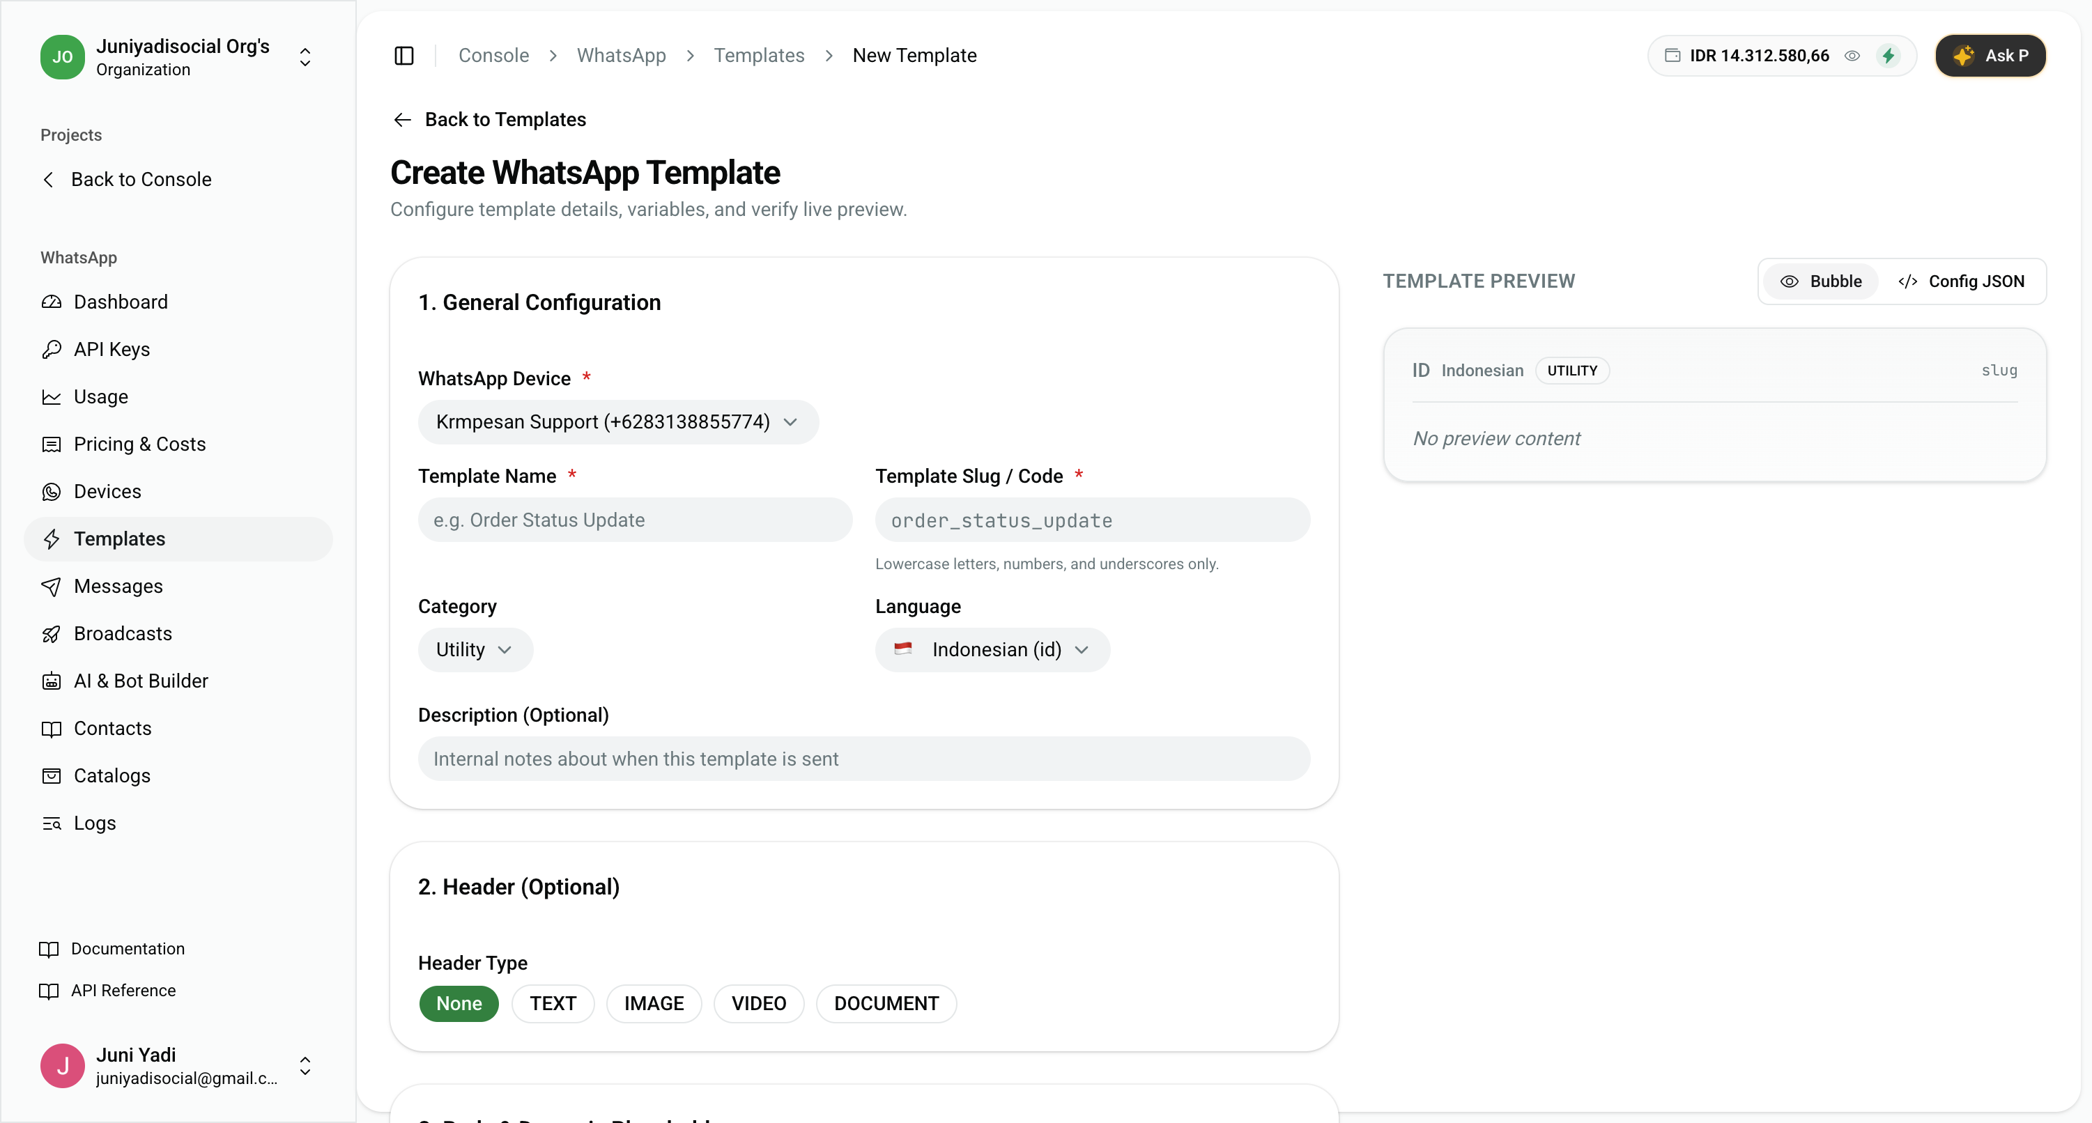Click the AI & Bot Builder robot icon
The height and width of the screenshot is (1123, 2092).
point(51,681)
